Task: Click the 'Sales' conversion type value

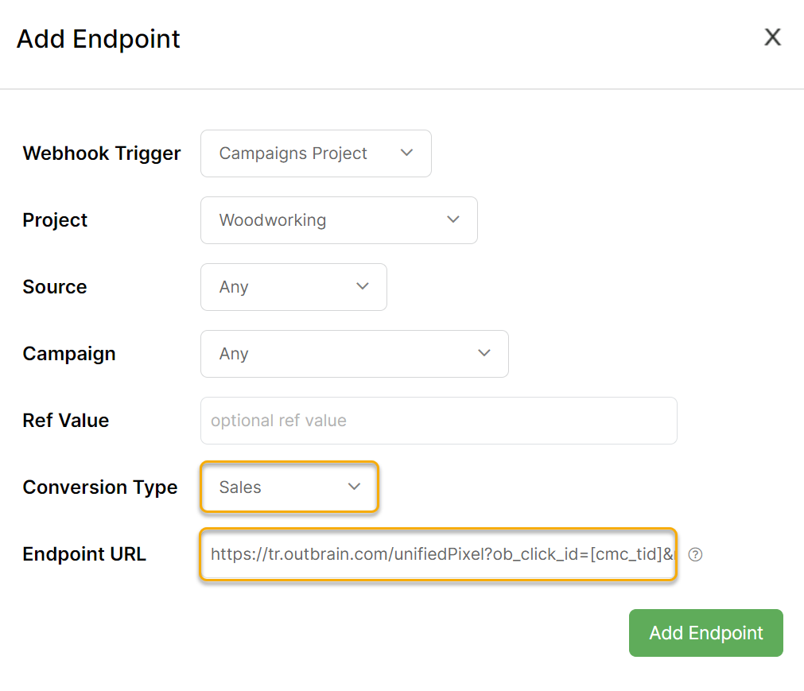Action: pos(240,487)
